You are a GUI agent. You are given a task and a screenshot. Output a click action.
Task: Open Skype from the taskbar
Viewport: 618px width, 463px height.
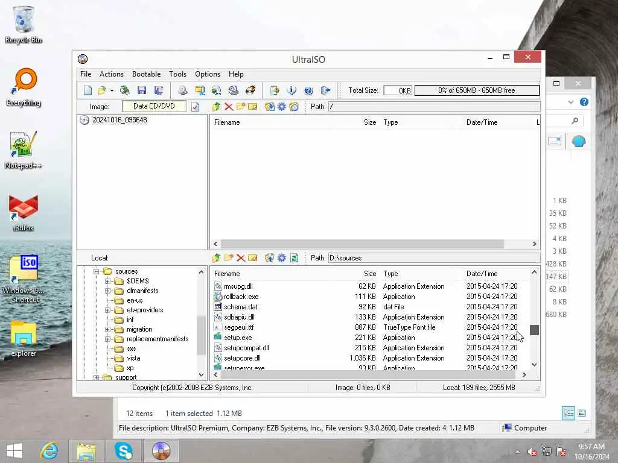pos(123,451)
